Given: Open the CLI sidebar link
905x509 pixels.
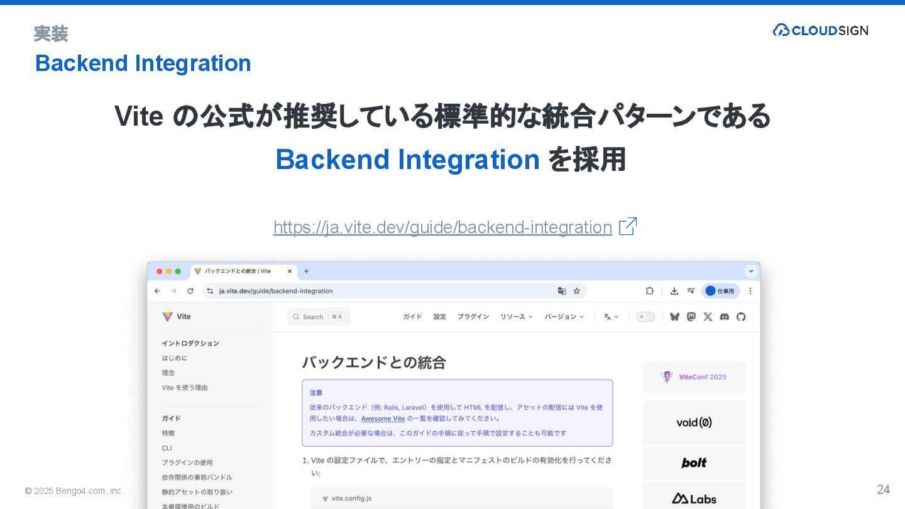Looking at the screenshot, I should point(167,448).
